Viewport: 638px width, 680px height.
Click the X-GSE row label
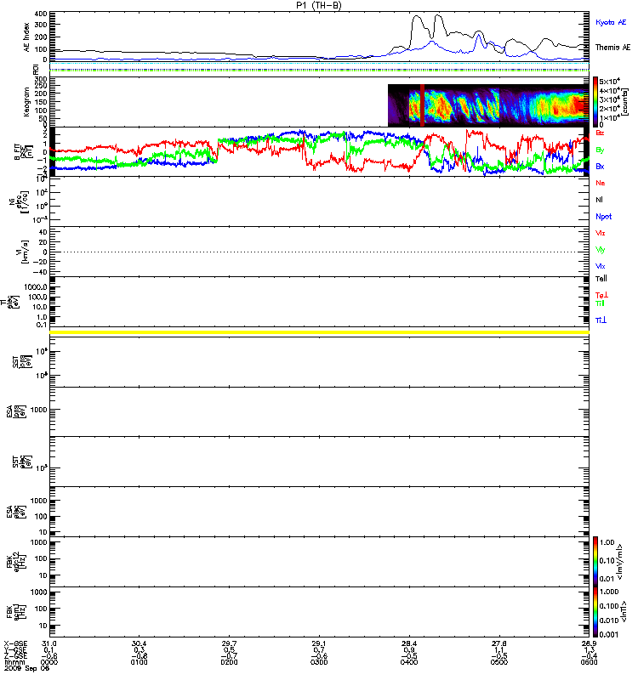16,643
